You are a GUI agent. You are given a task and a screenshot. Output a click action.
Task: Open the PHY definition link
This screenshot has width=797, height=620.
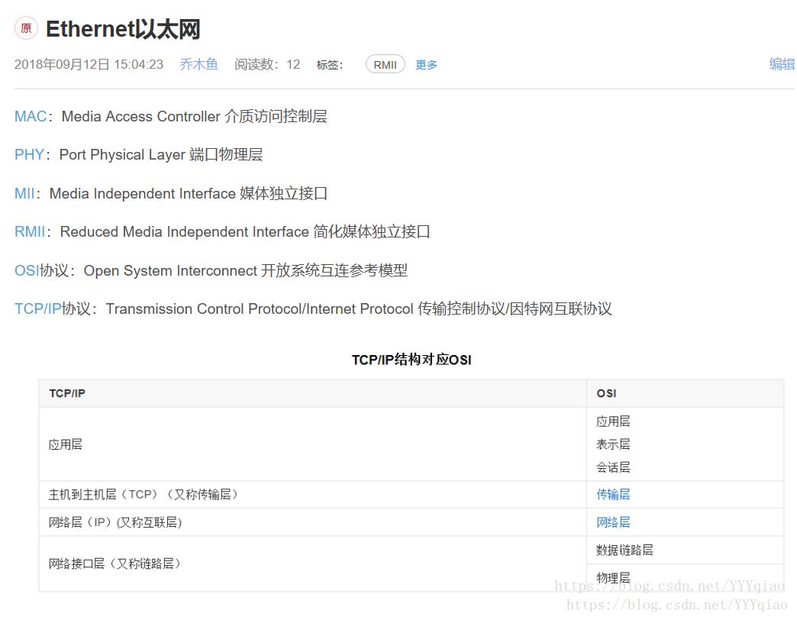[x=28, y=154]
